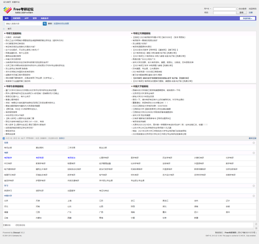Open the 考研数学 subforum link
The width and height of the screenshot is (259, 244).
(x=8, y=157)
